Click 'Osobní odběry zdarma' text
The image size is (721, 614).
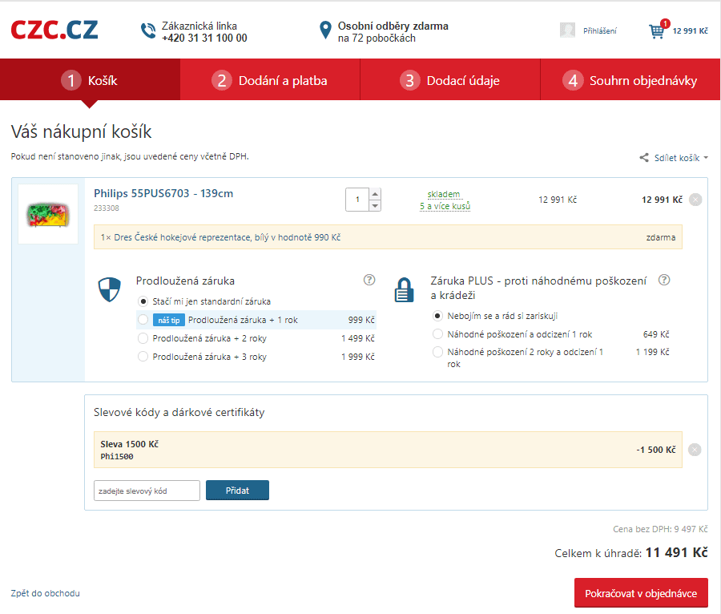click(x=393, y=26)
